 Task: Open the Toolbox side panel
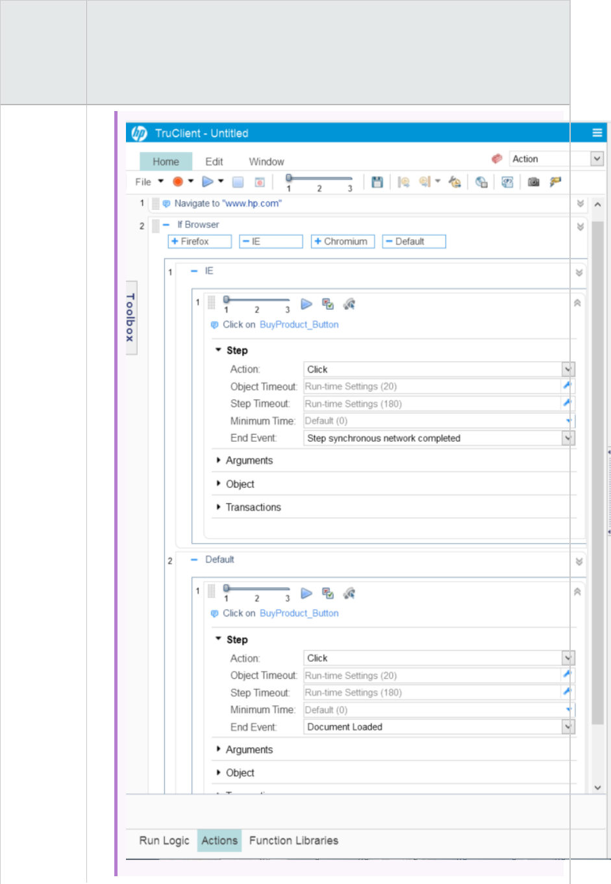coord(131,318)
